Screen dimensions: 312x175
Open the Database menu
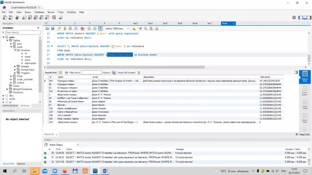point(39,12)
